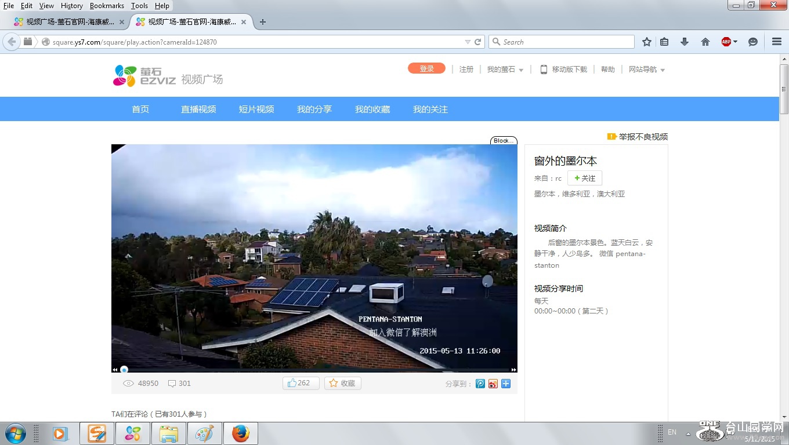Share via the blue circular share icon
This screenshot has width=789, height=445.
480,384
